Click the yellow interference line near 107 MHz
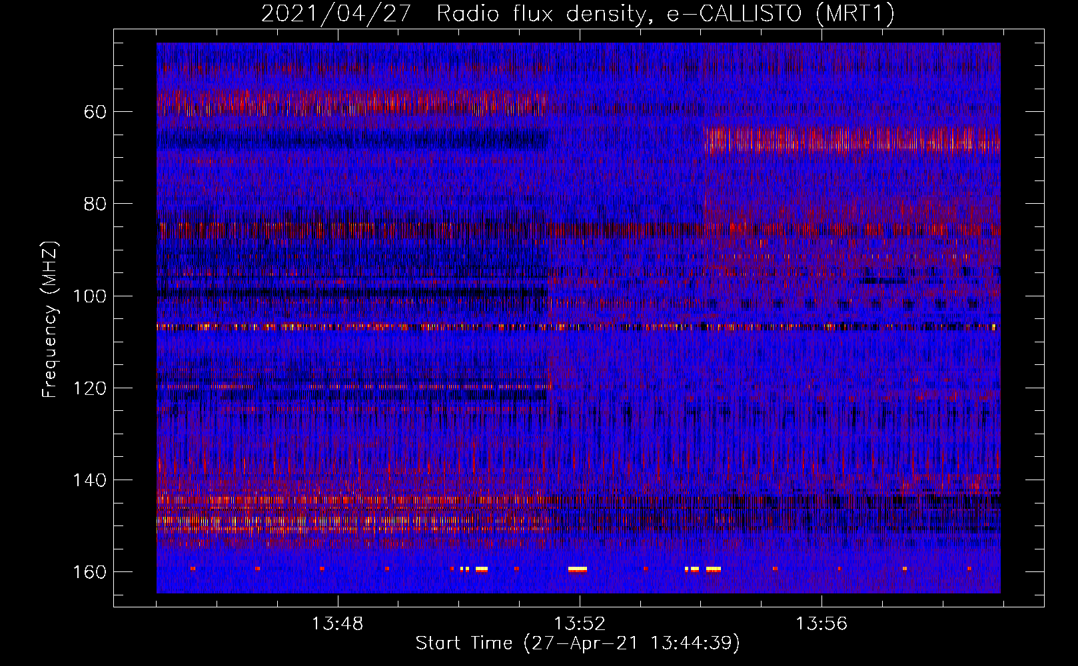Screen dimensions: 1078x666 [578, 327]
